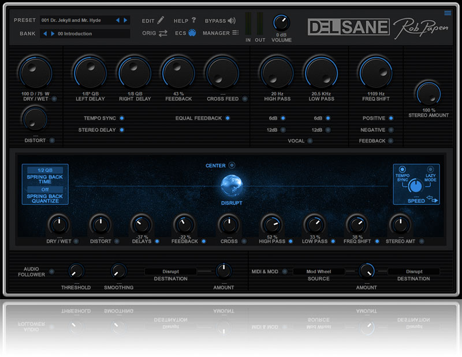Enable the Vocal filter mode
The width and height of the screenshot is (462, 357).
[310, 141]
